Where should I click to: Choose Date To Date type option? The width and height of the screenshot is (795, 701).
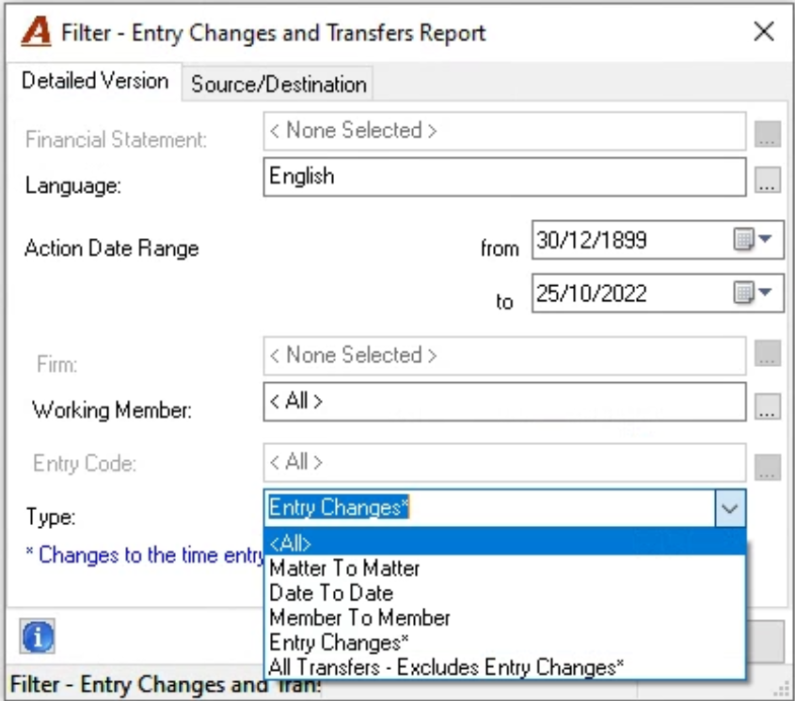(504, 593)
